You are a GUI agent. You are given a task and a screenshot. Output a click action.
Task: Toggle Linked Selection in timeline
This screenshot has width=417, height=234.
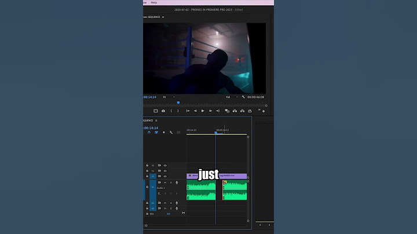tap(156, 133)
